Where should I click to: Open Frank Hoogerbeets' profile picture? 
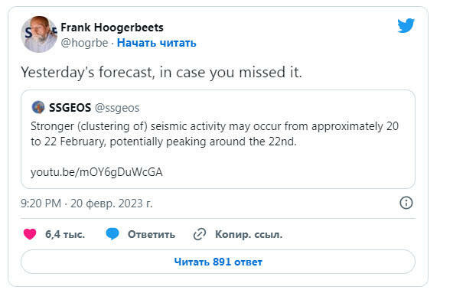[39, 34]
